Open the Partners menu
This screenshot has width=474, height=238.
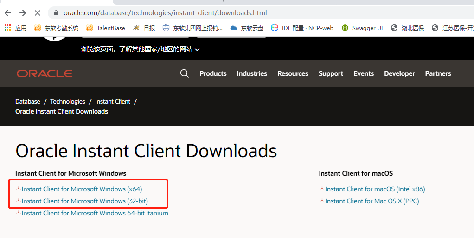[x=438, y=73]
